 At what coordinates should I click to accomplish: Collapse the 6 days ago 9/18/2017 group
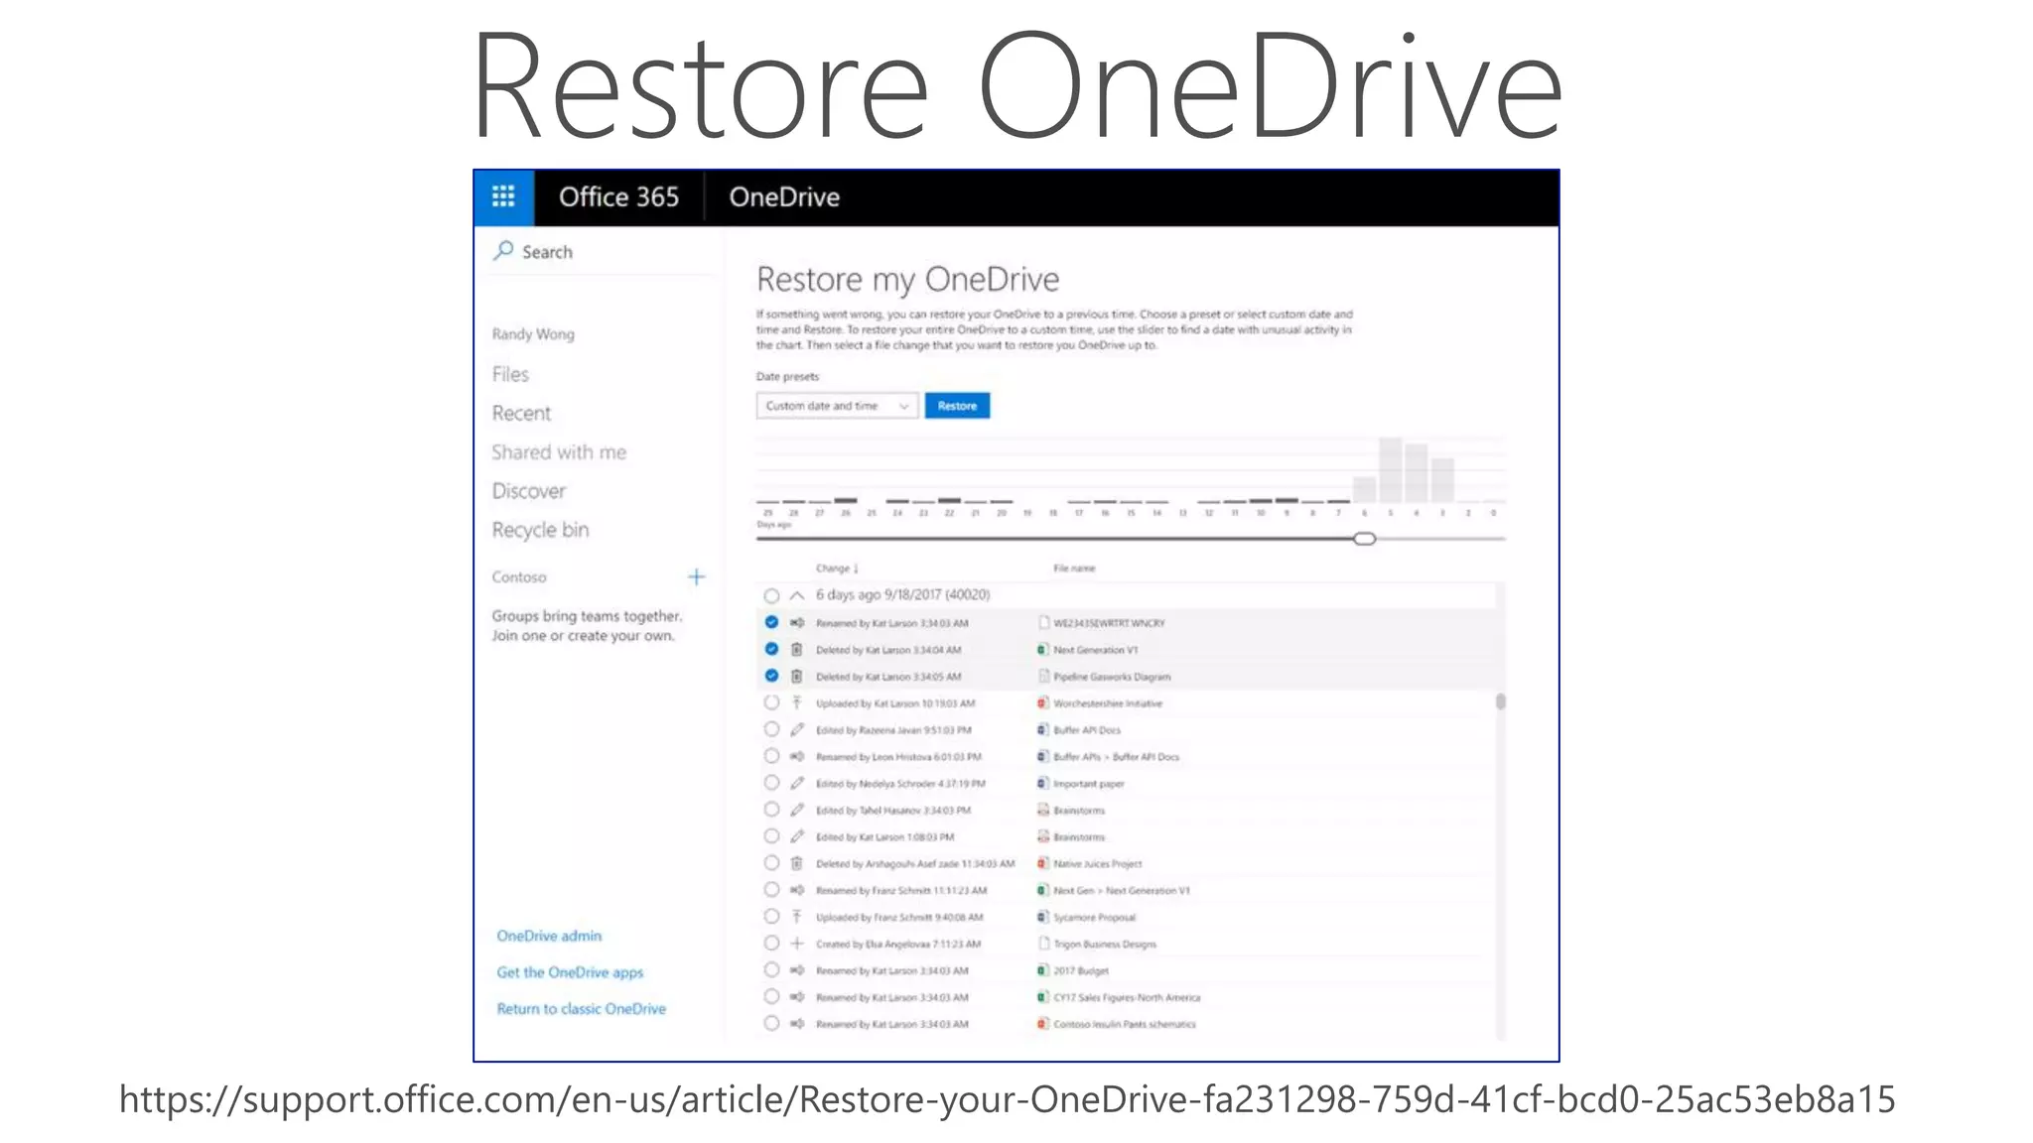tap(796, 595)
